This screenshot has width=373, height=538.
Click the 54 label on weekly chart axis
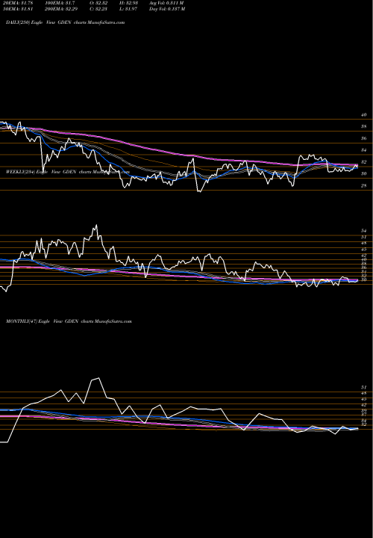tap(364, 231)
